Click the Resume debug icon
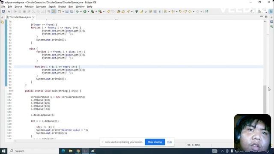 [x=15, y=12]
